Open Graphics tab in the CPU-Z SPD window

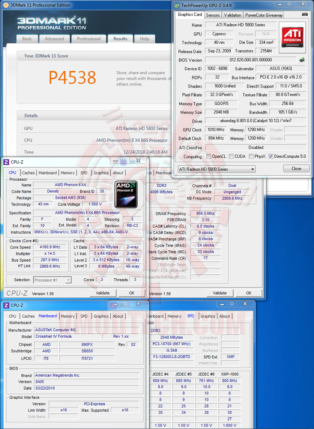(x=208, y=316)
